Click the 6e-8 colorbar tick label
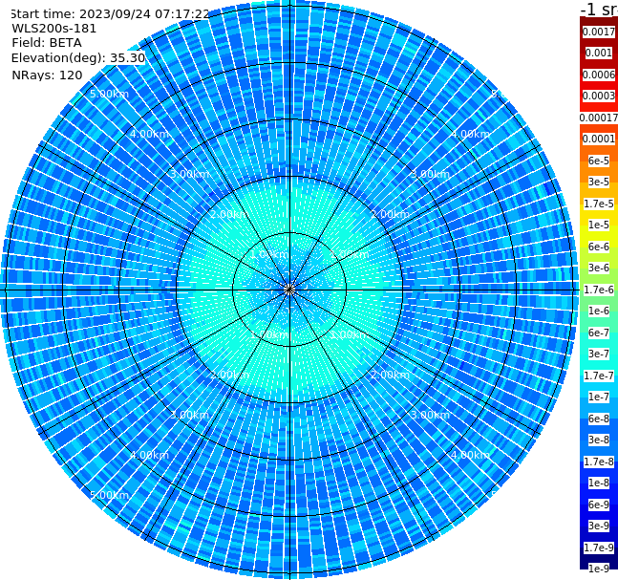The height and width of the screenshot is (580, 618). click(x=599, y=419)
